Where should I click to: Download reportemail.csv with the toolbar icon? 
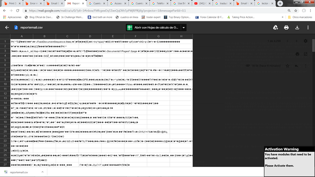[x=297, y=27]
